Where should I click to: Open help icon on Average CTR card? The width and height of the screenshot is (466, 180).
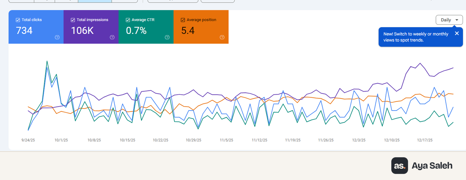point(167,37)
